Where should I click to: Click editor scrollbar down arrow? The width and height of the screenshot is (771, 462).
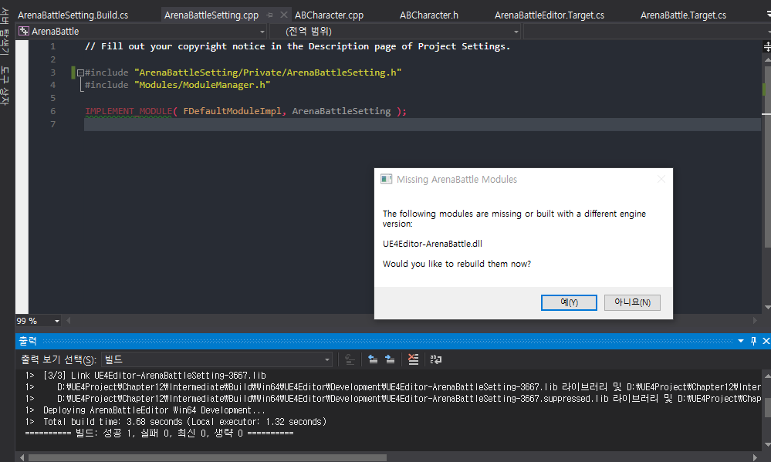click(767, 308)
